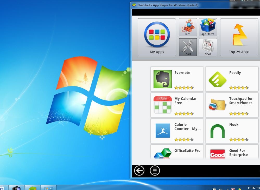The image size is (260, 190).
Task: Click the Evernote elephant icon
Action: click(162, 79)
